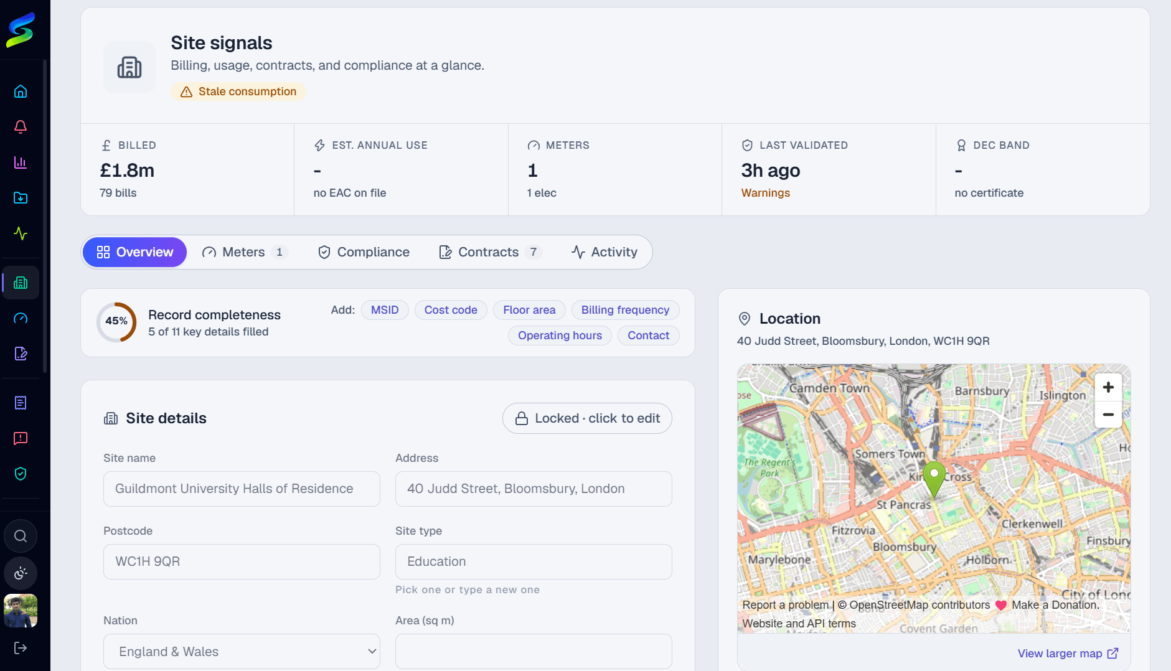Open the bar chart analytics icon

tap(21, 162)
